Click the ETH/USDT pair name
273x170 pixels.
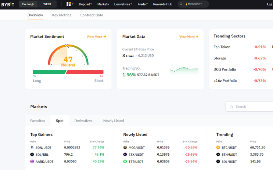click(229, 155)
